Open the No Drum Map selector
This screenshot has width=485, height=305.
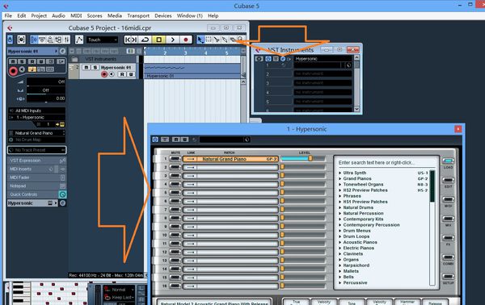[36, 140]
